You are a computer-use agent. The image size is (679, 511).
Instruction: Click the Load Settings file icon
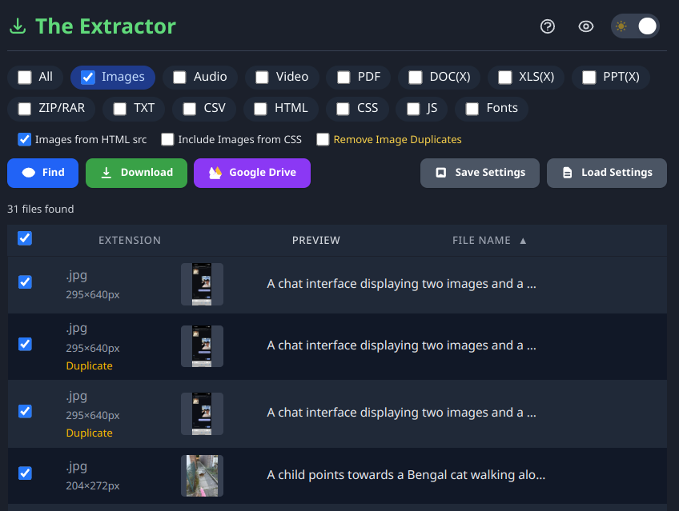567,173
